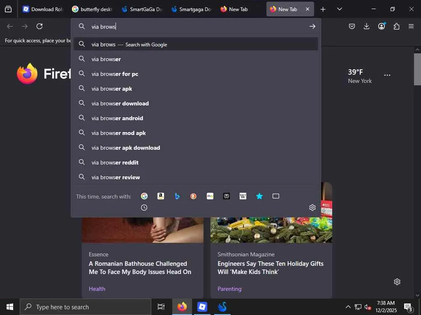Show hidden system tray icons chevron
The height and width of the screenshot is (315, 421).
point(348,307)
